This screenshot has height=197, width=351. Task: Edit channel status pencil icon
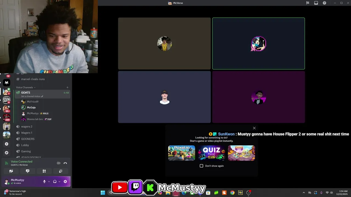[x=42, y=96]
